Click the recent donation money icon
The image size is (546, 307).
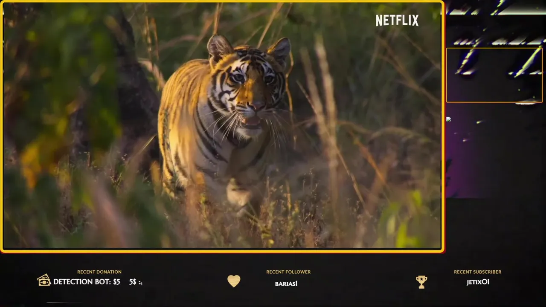[44, 280]
